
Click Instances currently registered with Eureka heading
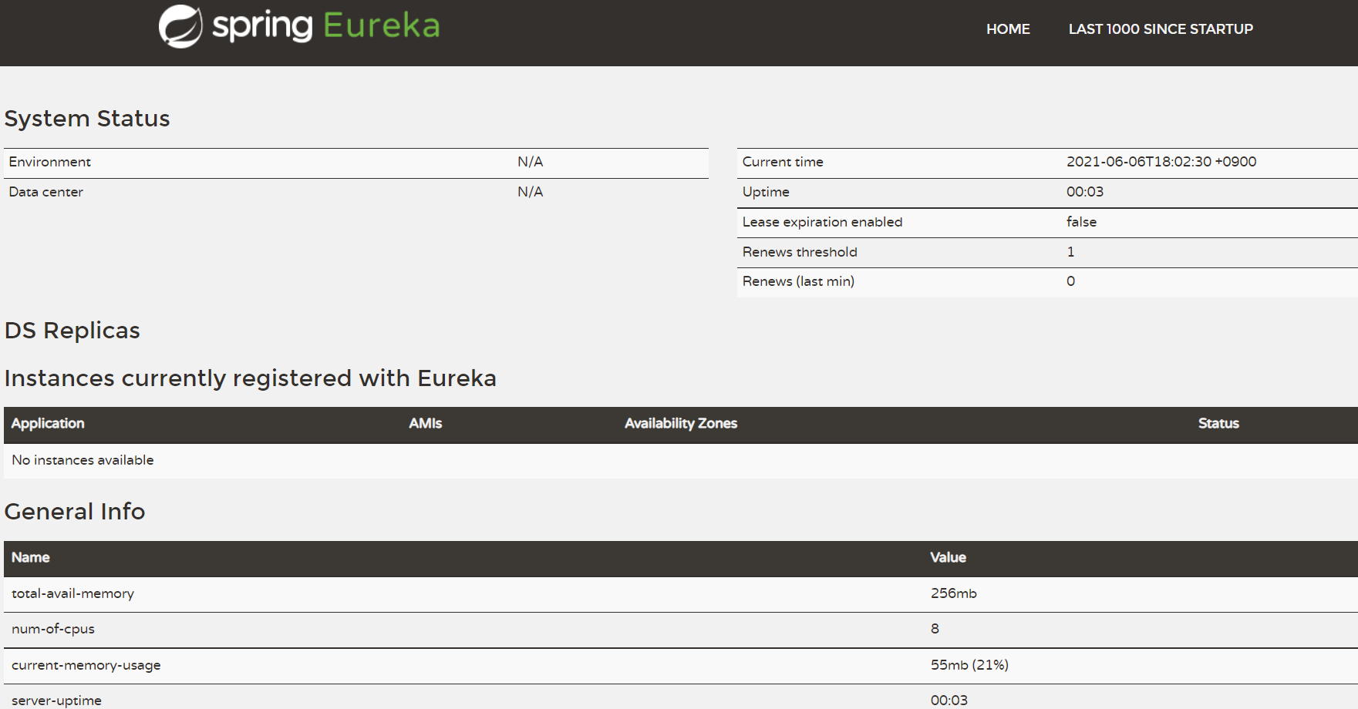251,378
